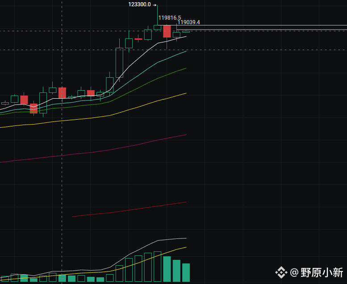The width and height of the screenshot is (347, 284).
Task: Click the 119039.4 price label
Action: click(188, 22)
